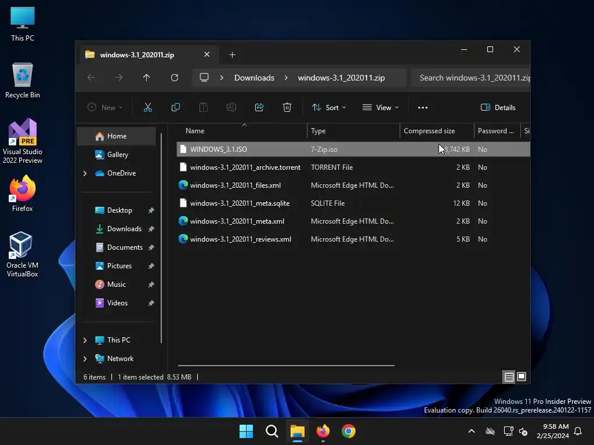Click the Share icon in toolbar
Viewport: 594px width, 445px height.
[259, 107]
